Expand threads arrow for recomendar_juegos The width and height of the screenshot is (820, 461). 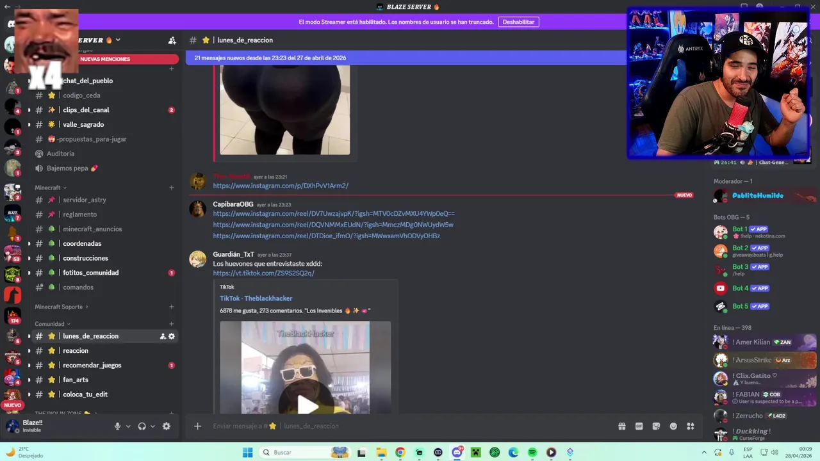click(28, 366)
